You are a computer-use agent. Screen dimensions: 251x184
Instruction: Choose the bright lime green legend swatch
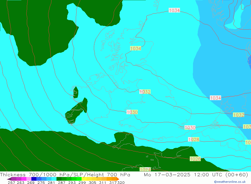tap(79, 179)
